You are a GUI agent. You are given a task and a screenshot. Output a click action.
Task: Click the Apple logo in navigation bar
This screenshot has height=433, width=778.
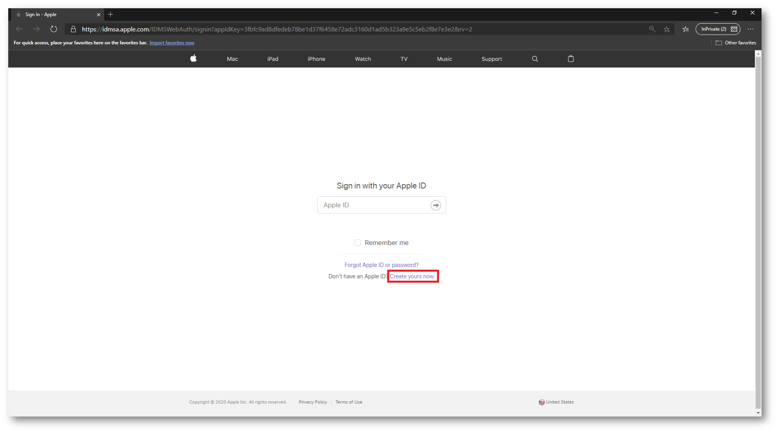(193, 58)
